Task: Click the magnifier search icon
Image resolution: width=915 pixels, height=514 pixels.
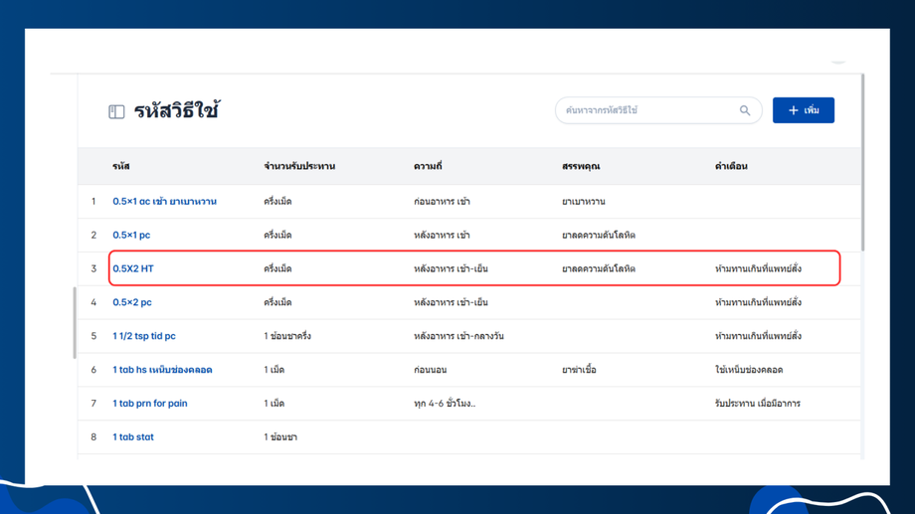Action: tap(745, 110)
